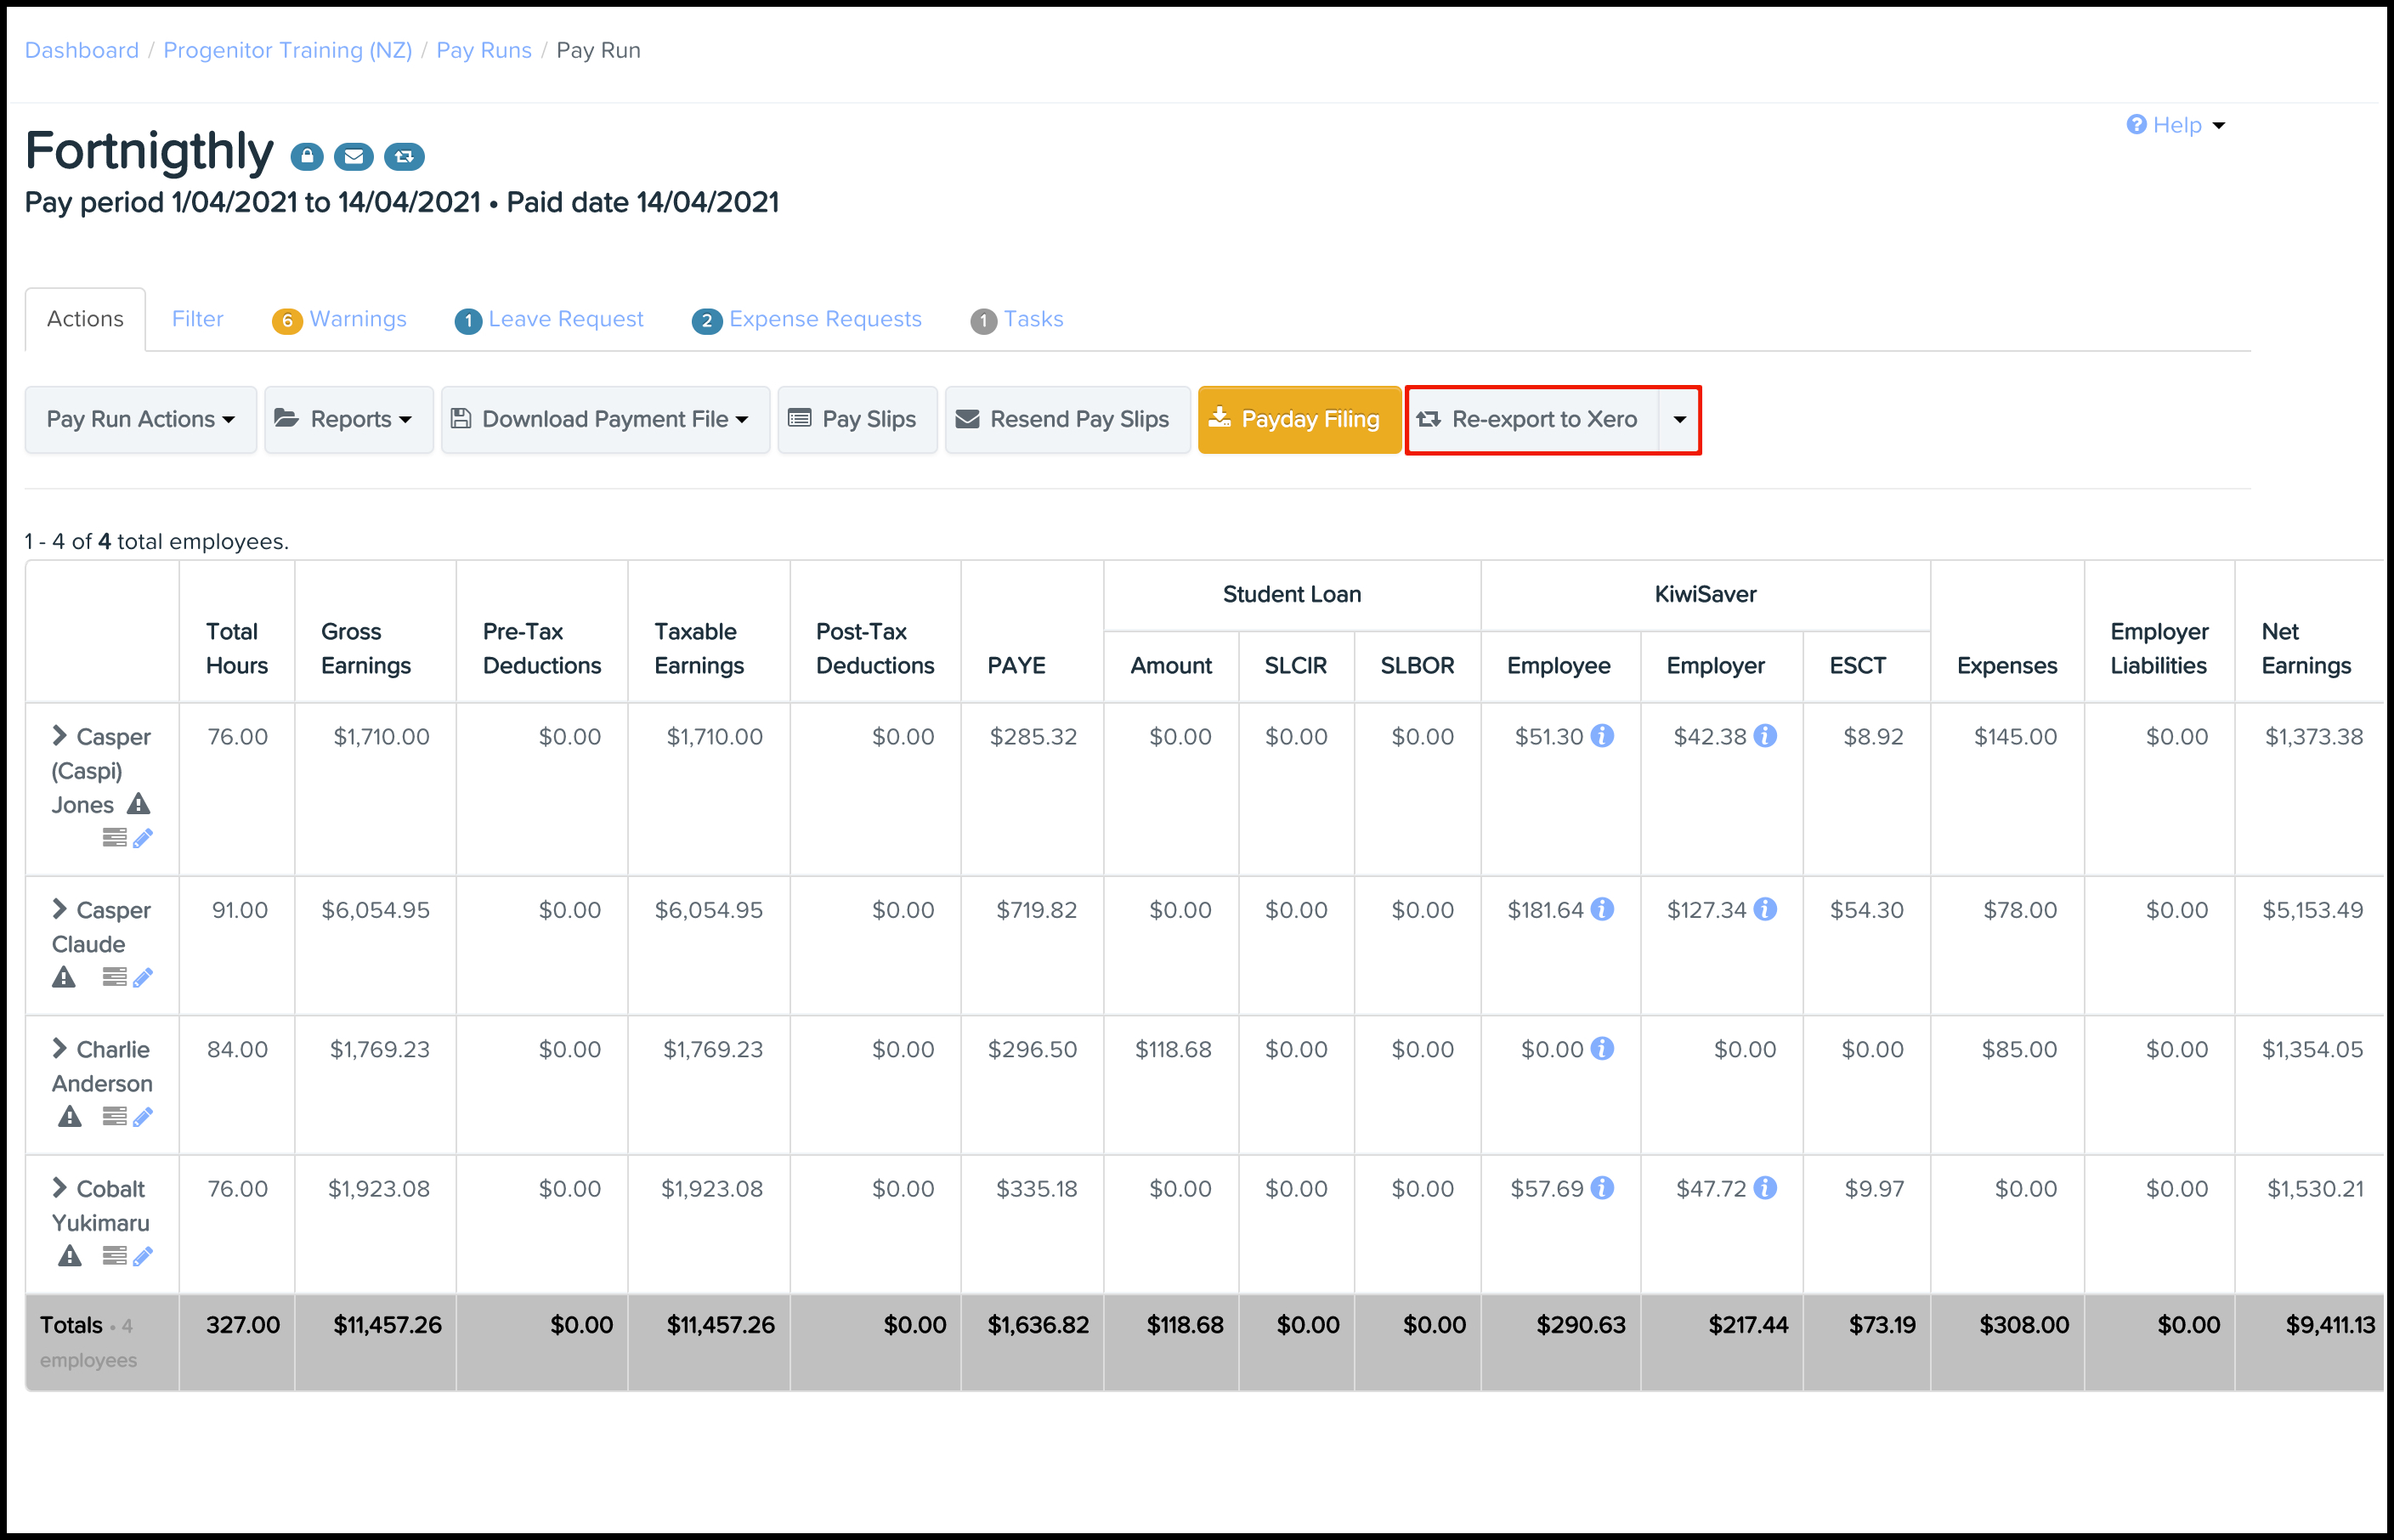Click the info icon beside Charlie Anderson's $0.00 KiwiSaver
Viewport: 2394px width, 1540px height.
click(x=1602, y=1048)
